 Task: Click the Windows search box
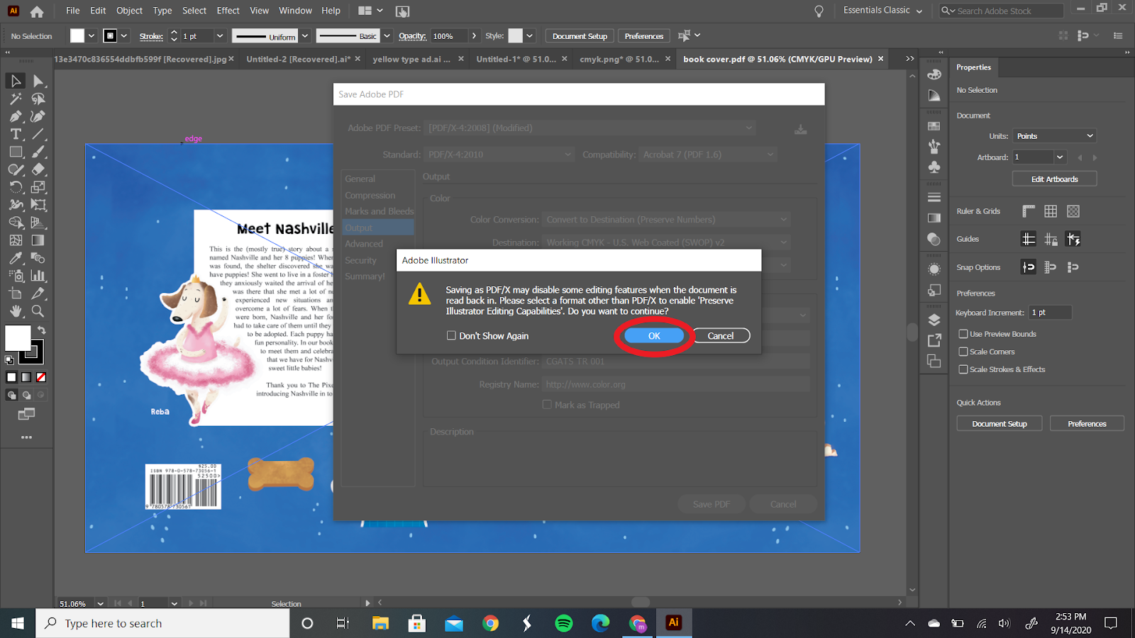pos(162,623)
